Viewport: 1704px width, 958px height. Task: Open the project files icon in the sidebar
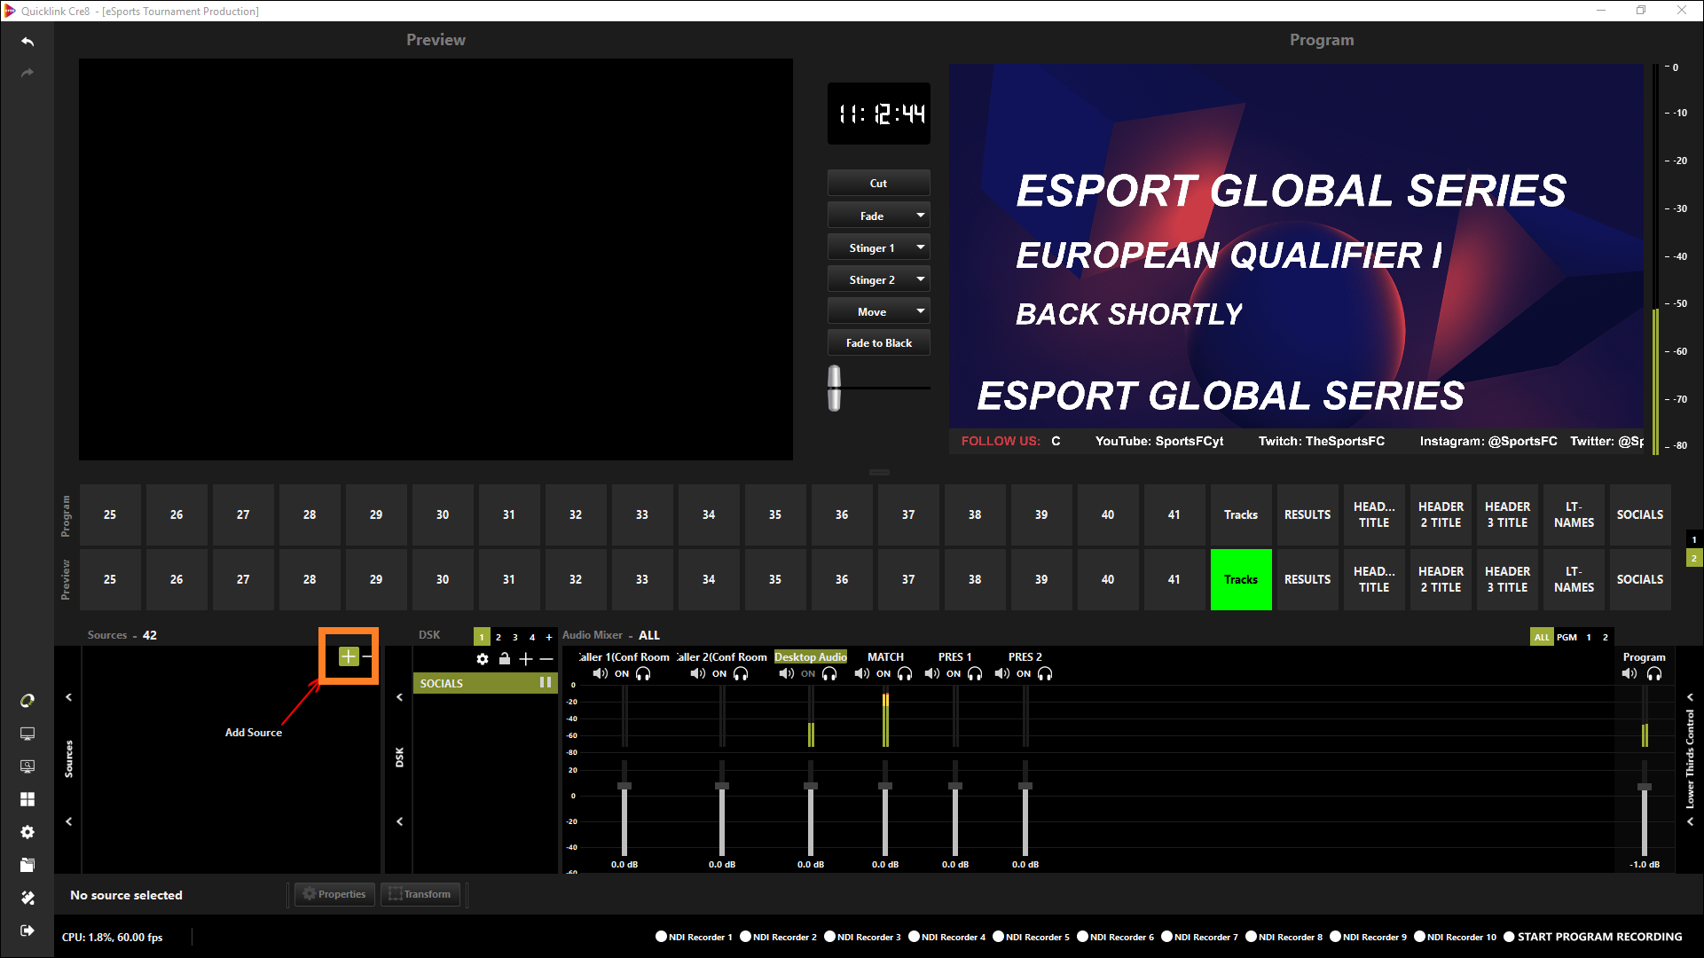click(x=27, y=865)
